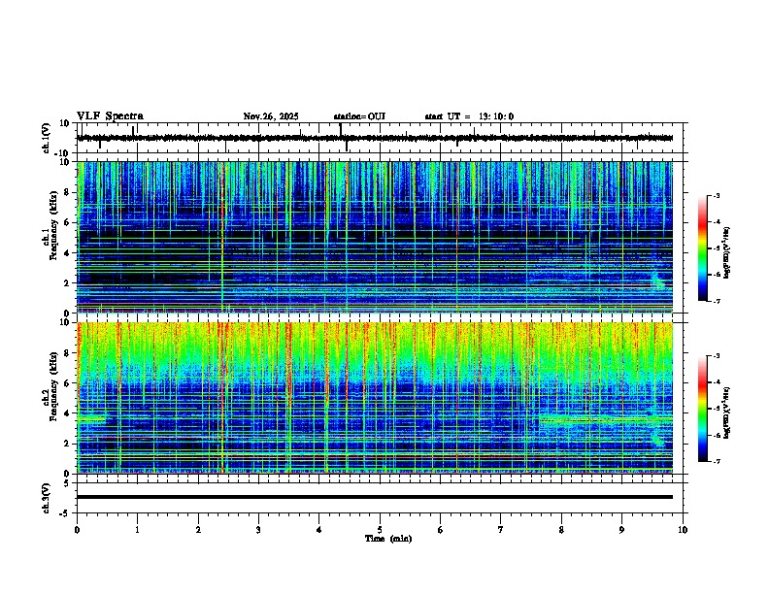Click the ch.1 "Frequency (kHz)" axis label
The width and height of the screenshot is (769, 594).
tap(53, 224)
